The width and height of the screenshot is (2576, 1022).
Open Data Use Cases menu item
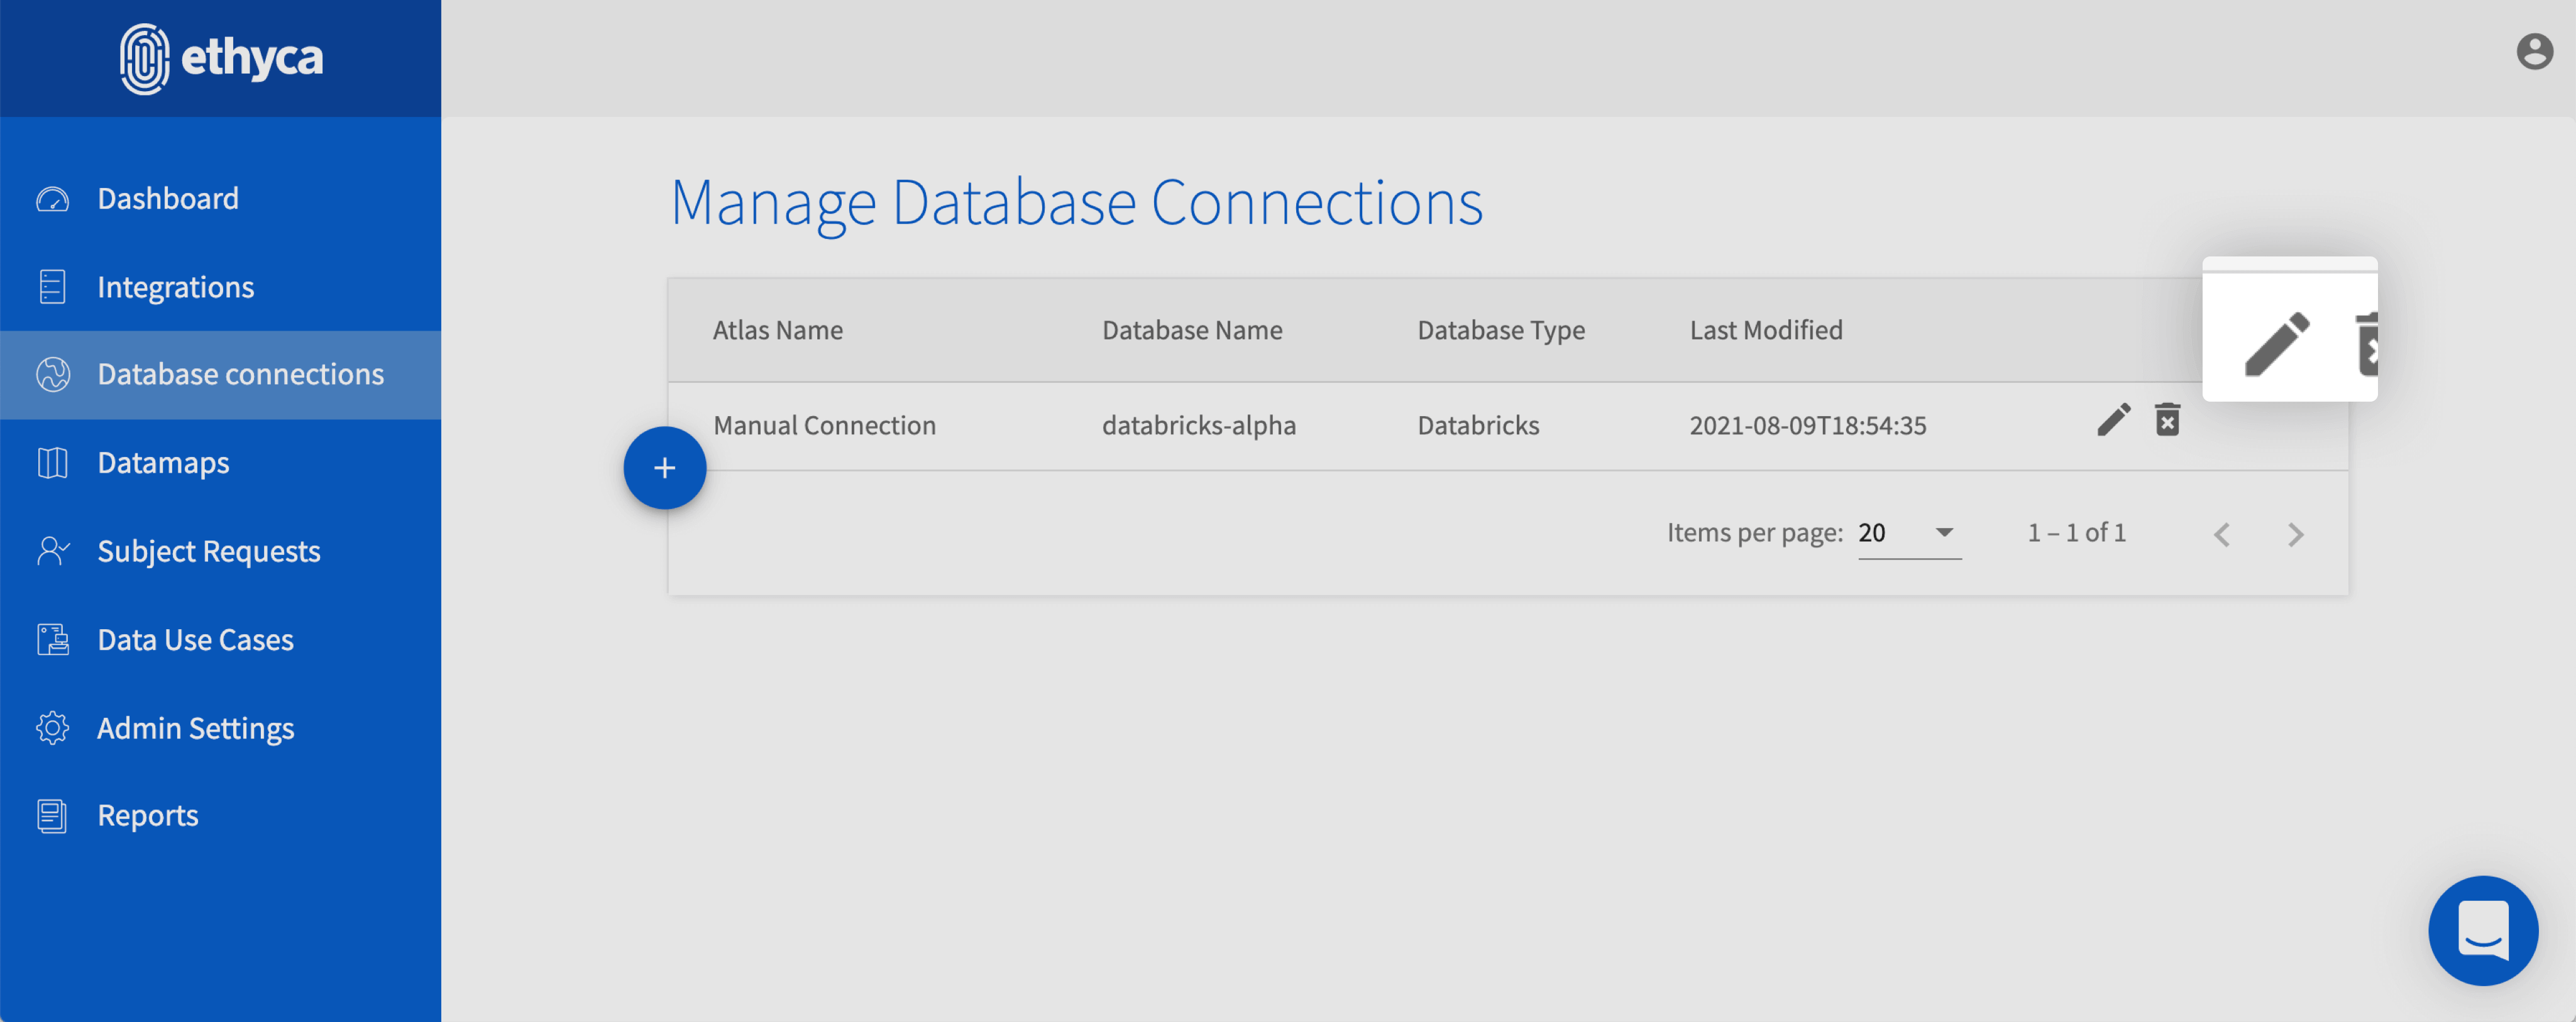tap(195, 640)
